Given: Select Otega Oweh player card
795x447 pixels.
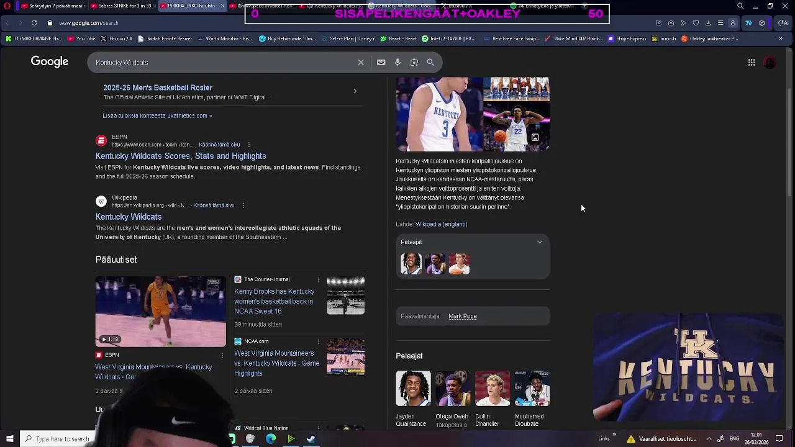Looking at the screenshot, I should [452, 399].
